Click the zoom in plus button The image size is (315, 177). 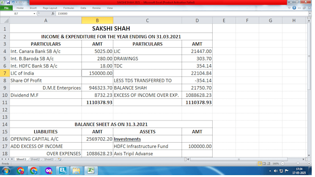(309, 164)
